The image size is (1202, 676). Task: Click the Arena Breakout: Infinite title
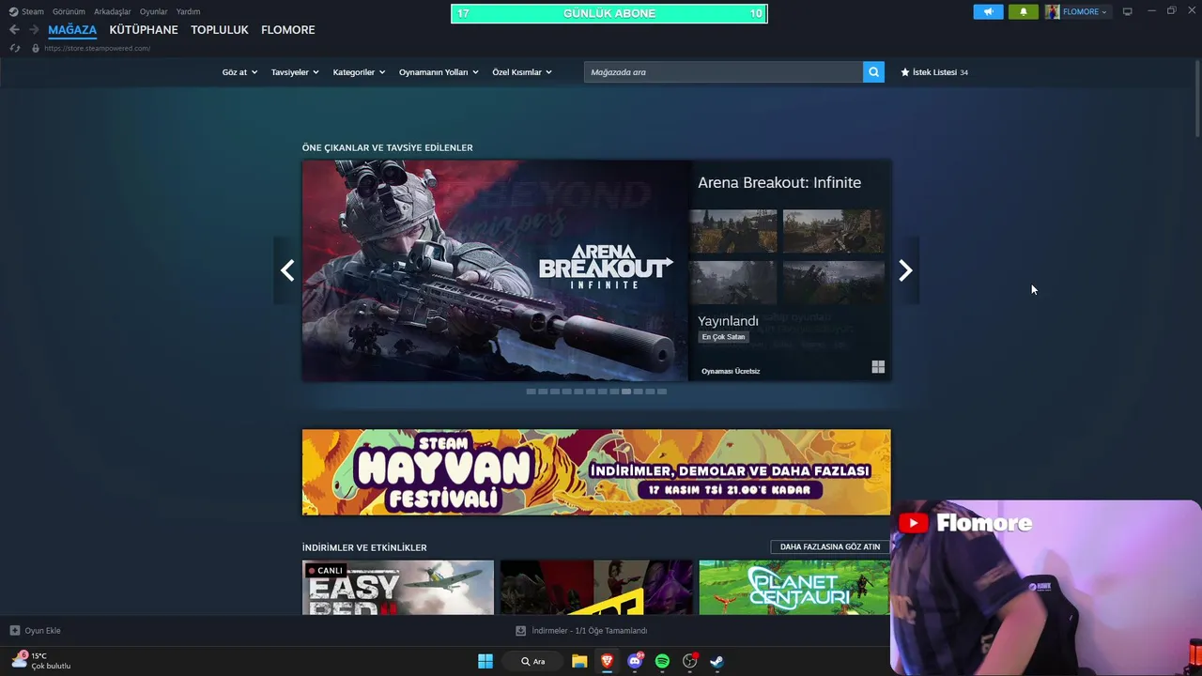coord(779,182)
